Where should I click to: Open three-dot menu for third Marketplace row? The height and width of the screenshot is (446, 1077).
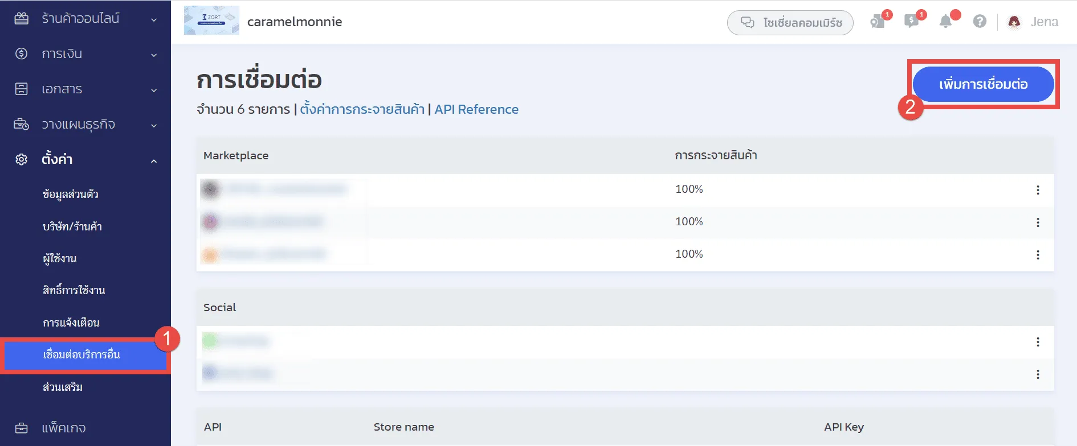click(x=1038, y=255)
